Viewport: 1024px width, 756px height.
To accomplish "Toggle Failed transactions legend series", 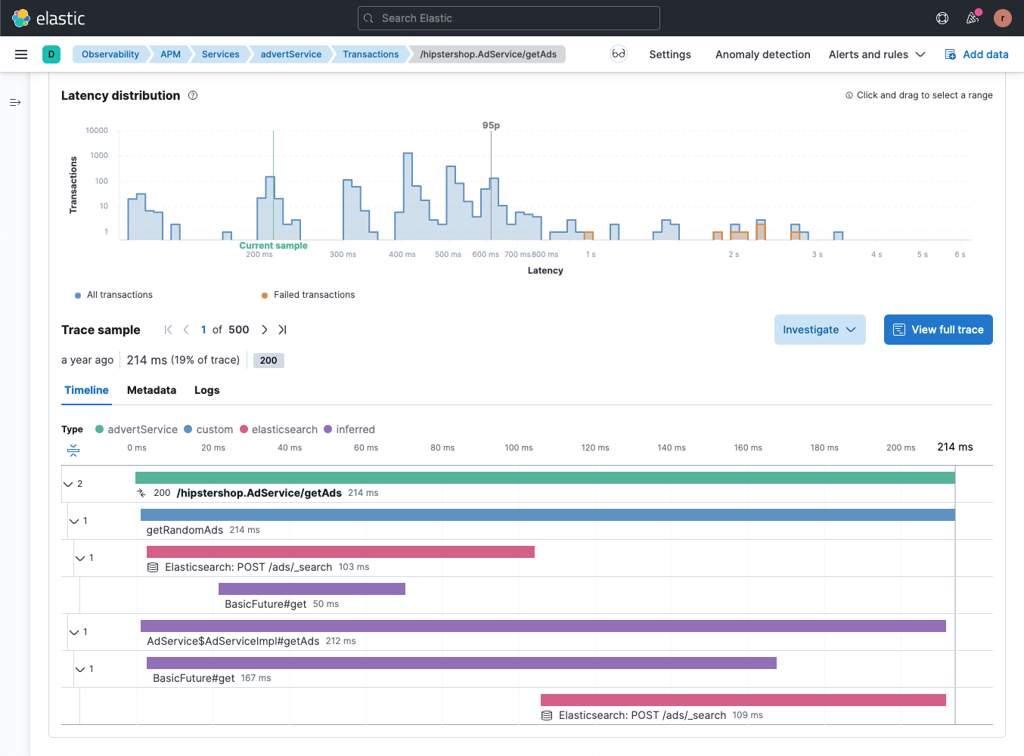I will [x=308, y=295].
